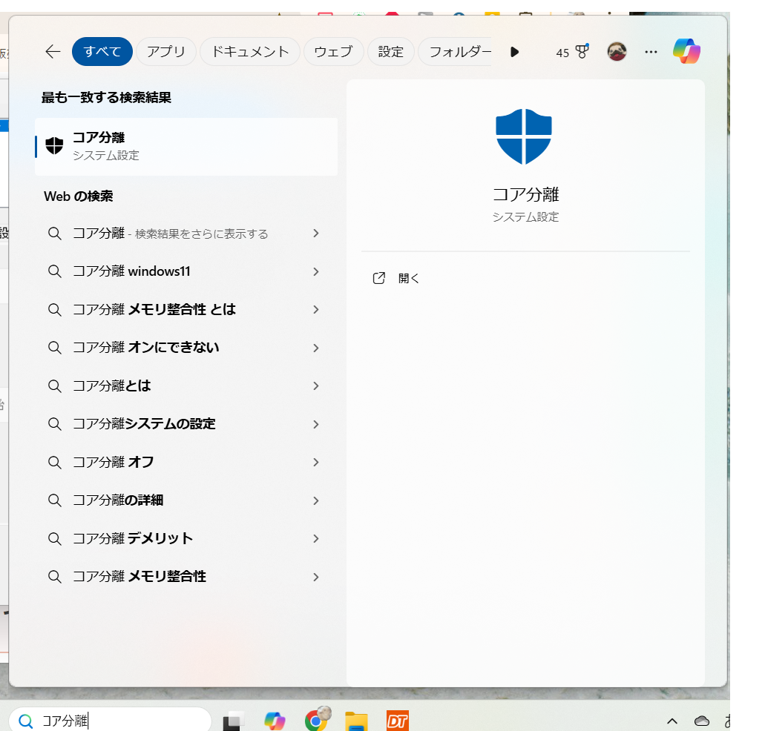Click the black shield icon of best match

[55, 145]
